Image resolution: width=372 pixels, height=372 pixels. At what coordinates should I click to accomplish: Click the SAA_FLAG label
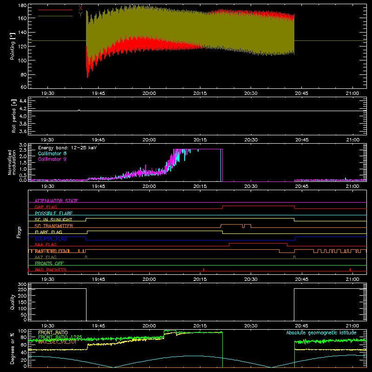coord(46,245)
